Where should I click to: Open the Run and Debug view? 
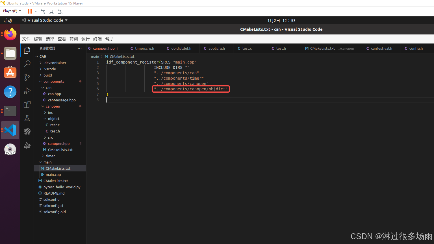pyautogui.click(x=27, y=91)
